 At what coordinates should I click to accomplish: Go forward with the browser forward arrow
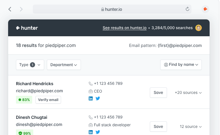[21, 9]
